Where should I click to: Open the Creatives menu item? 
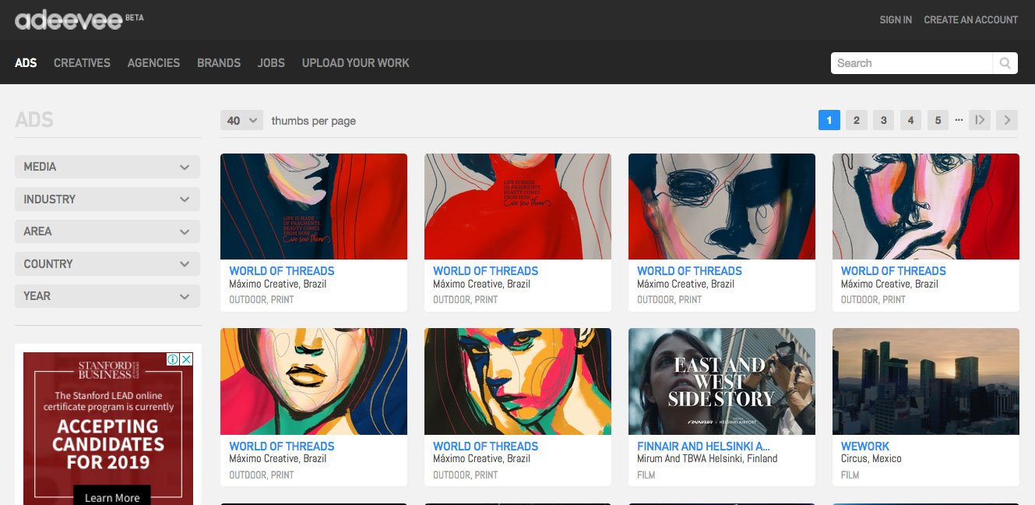[82, 63]
